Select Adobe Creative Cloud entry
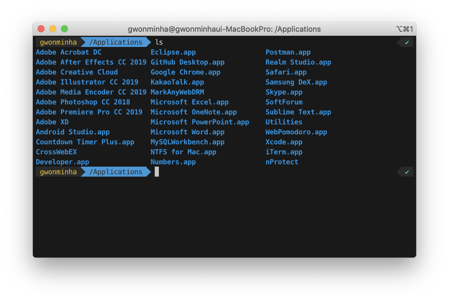 (77, 72)
